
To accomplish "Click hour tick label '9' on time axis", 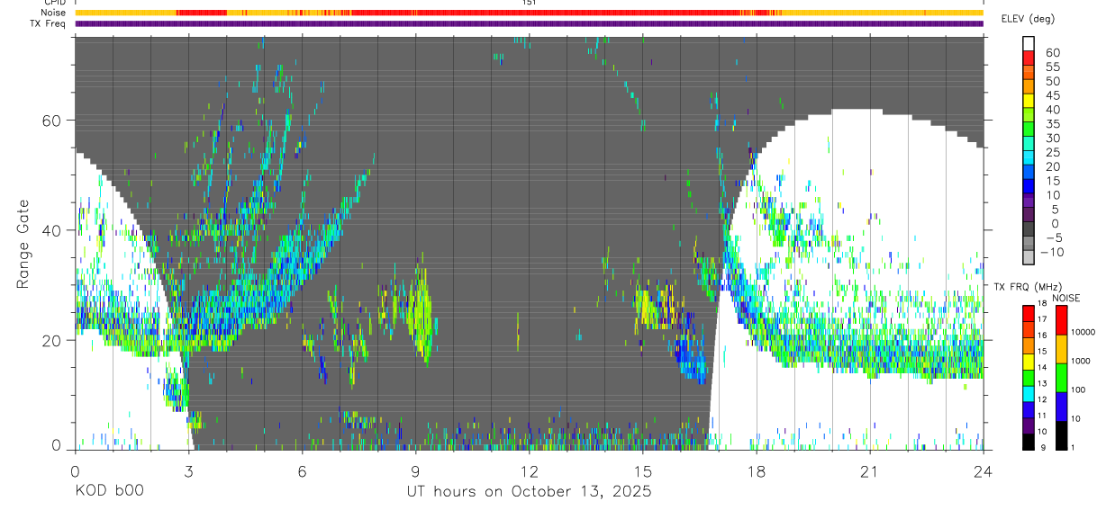I will [415, 471].
